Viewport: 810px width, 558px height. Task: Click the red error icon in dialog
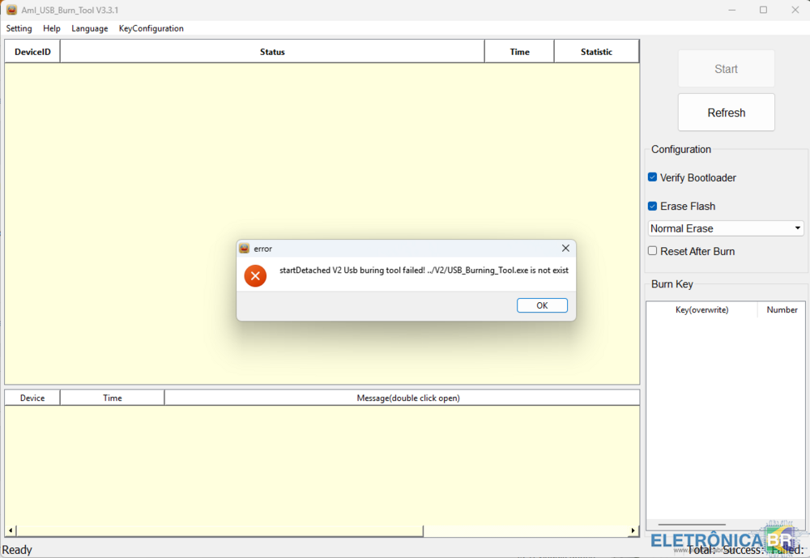tap(255, 276)
